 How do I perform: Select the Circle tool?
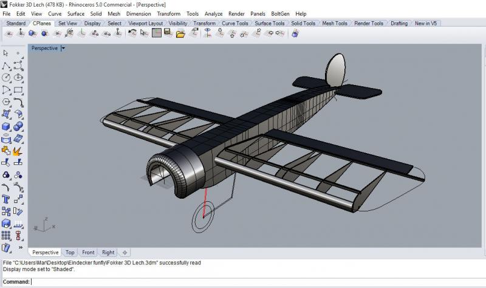click(6, 78)
